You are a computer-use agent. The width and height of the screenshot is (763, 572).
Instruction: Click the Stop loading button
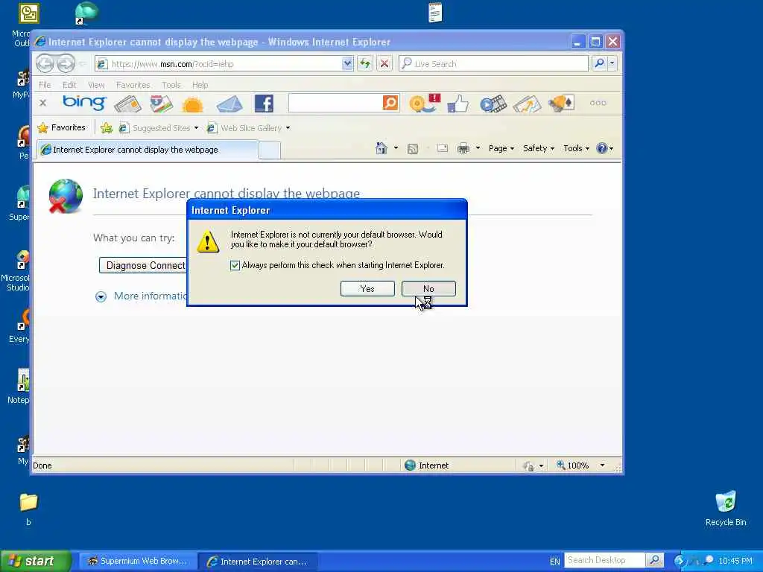tap(384, 63)
